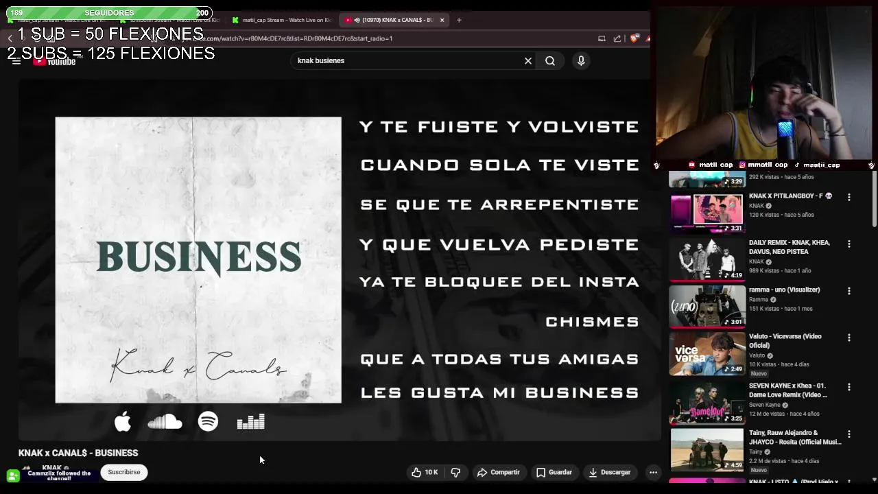
Task: Open 'SEVEN KAYNE x Khea - 01.' title
Action: (x=787, y=390)
